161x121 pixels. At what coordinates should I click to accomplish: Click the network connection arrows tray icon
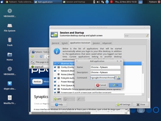click(x=103, y=2)
